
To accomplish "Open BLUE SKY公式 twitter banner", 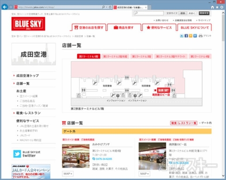I will click(x=27, y=154).
